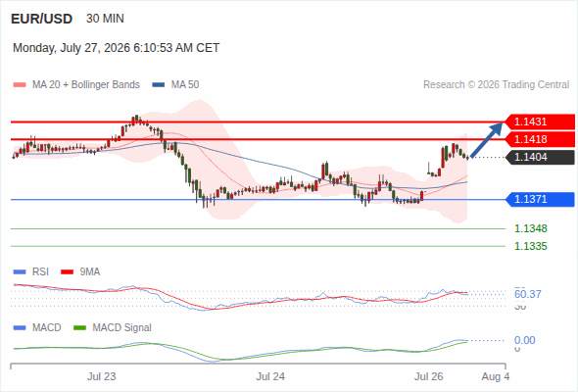Click the 1.1418 resistance price tag
The image size is (578, 392).
tap(541, 139)
